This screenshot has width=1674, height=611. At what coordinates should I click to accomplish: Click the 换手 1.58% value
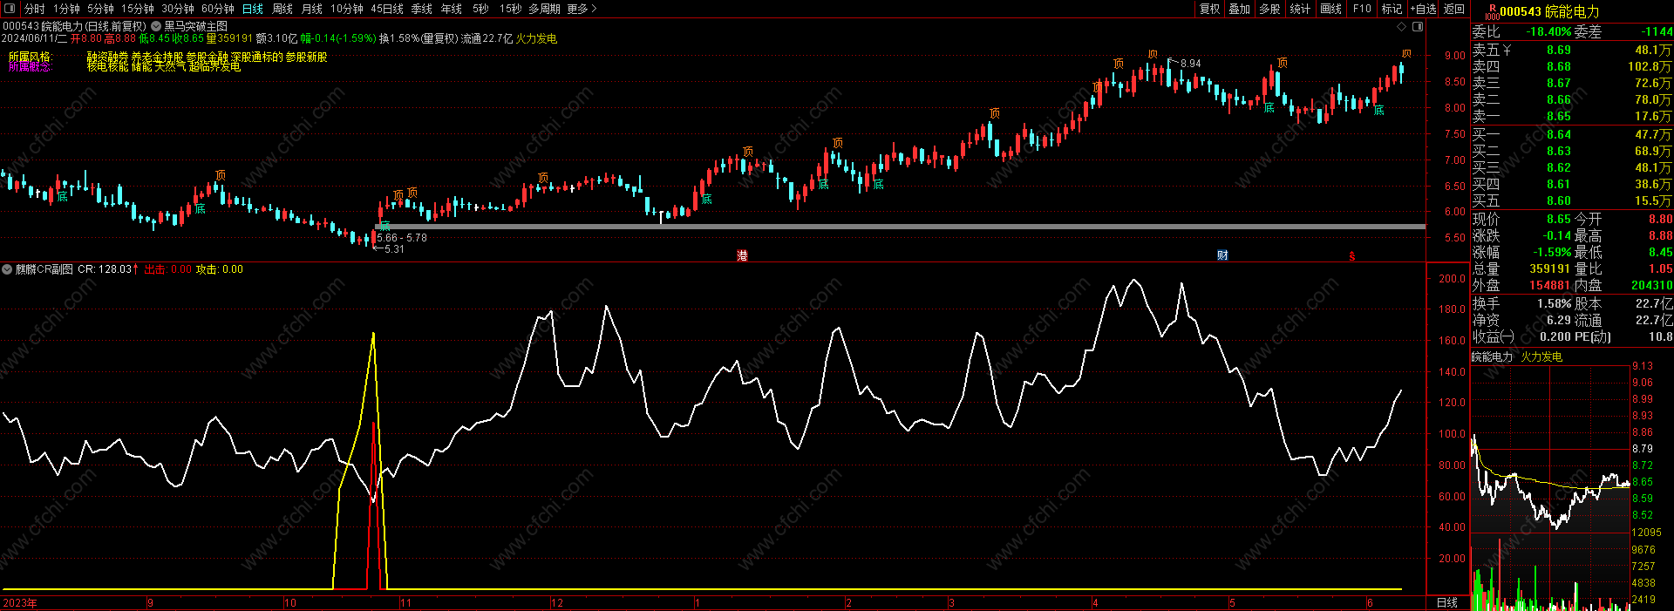(1554, 303)
